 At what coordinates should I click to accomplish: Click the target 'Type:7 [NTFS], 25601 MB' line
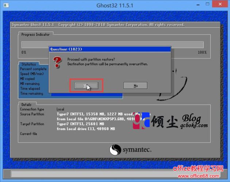point(81,124)
